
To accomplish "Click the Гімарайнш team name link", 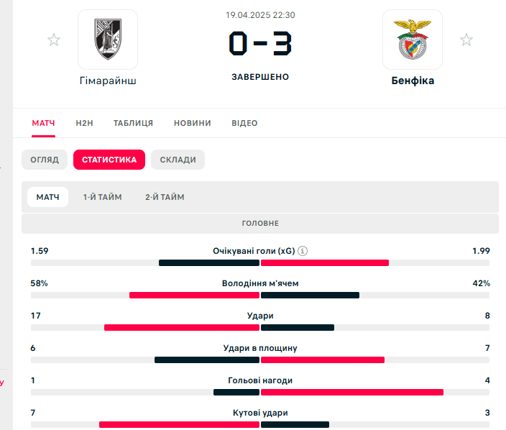I will pos(108,81).
